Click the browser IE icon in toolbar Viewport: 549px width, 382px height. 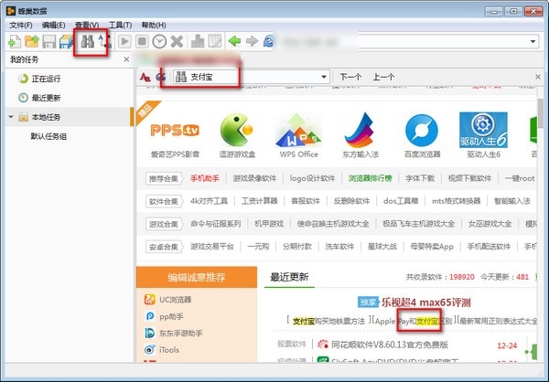pyautogui.click(x=268, y=41)
